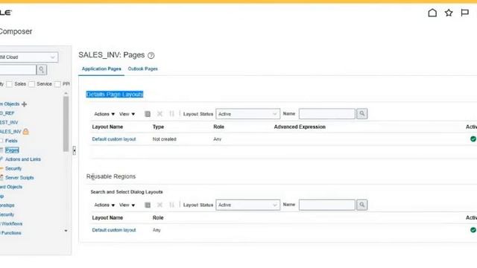Screen dimensions: 477x268
Task: Open the Workflows link in sidebar
Action: click(11, 223)
